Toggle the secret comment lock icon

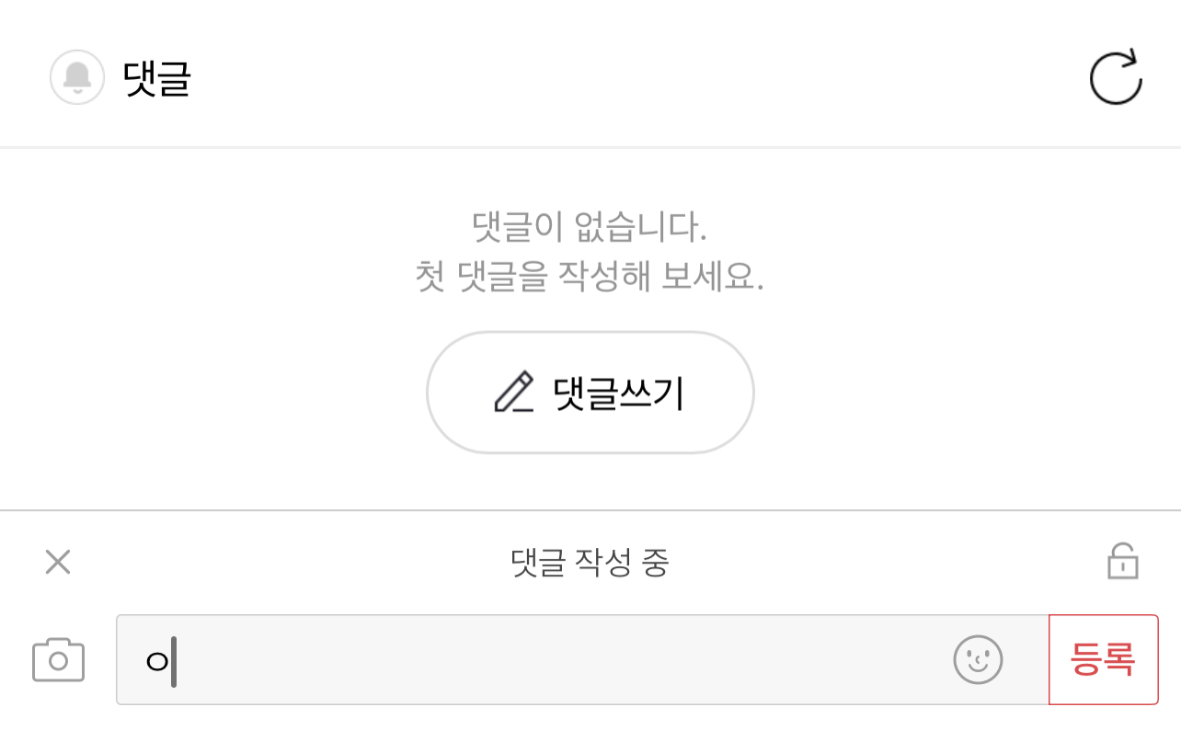click(1122, 562)
